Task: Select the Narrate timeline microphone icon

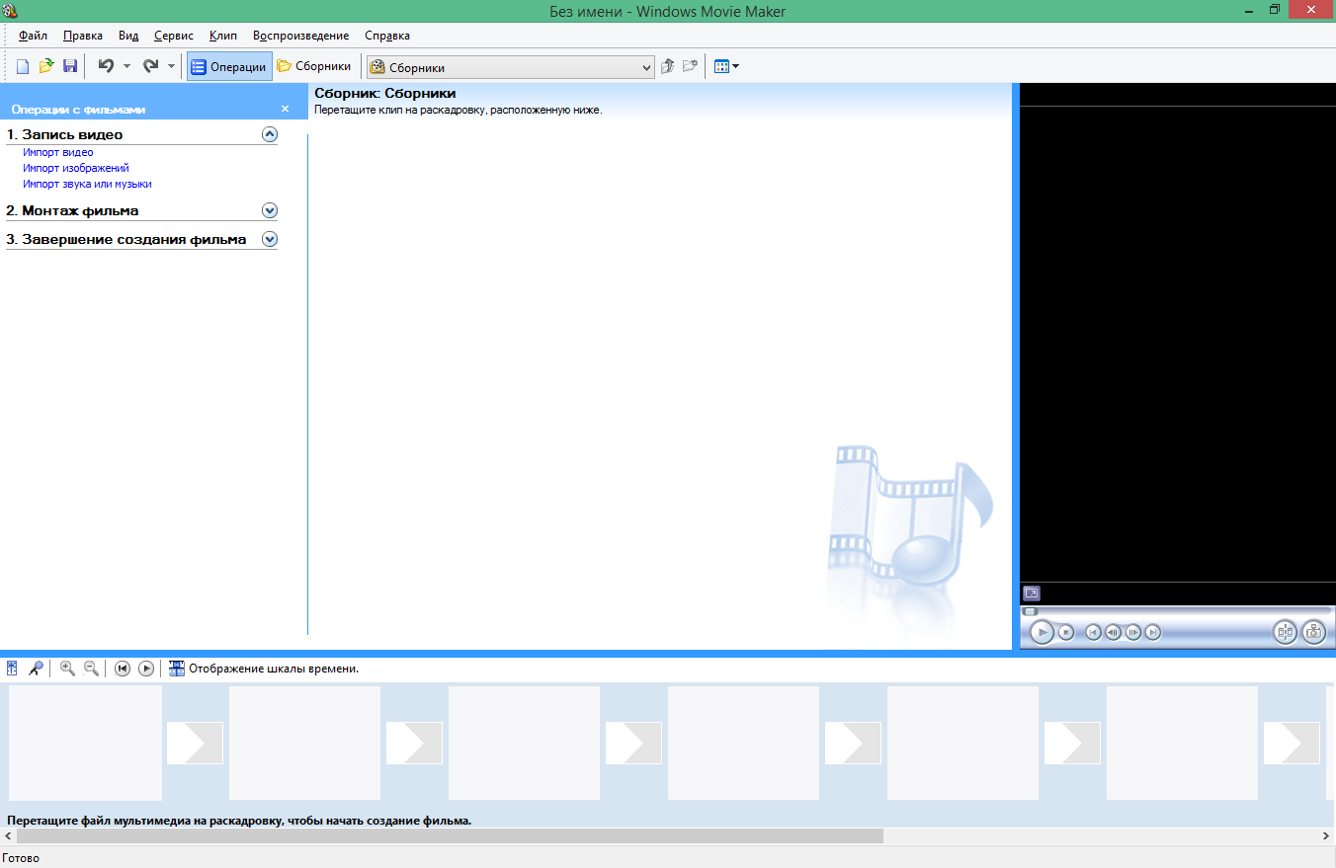Action: click(x=37, y=669)
